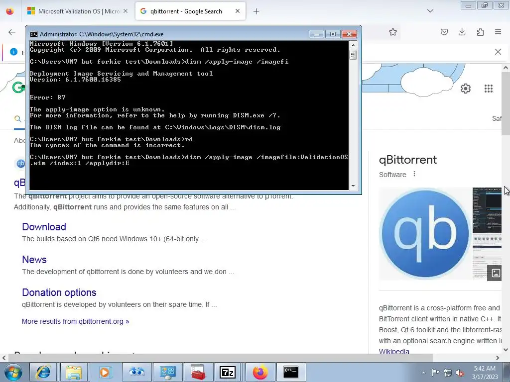Screen dimensions: 510x382
Task: Dismiss the notification bar
Action: (x=498, y=52)
